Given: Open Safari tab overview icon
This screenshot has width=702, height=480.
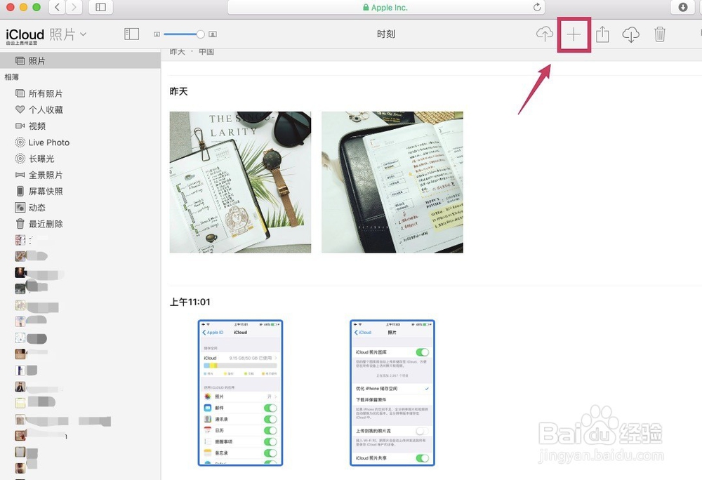Looking at the screenshot, I should (99, 7).
